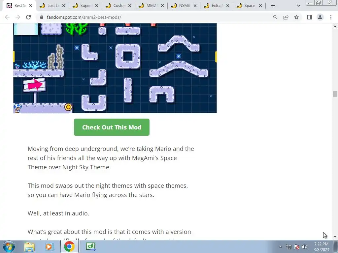Viewport: 338px width, 253px height.
Task: Close the Super tab
Action: coord(97,6)
